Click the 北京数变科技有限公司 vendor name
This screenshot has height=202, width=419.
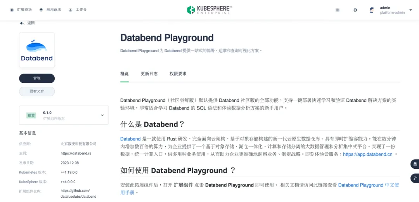pyautogui.click(x=78, y=144)
